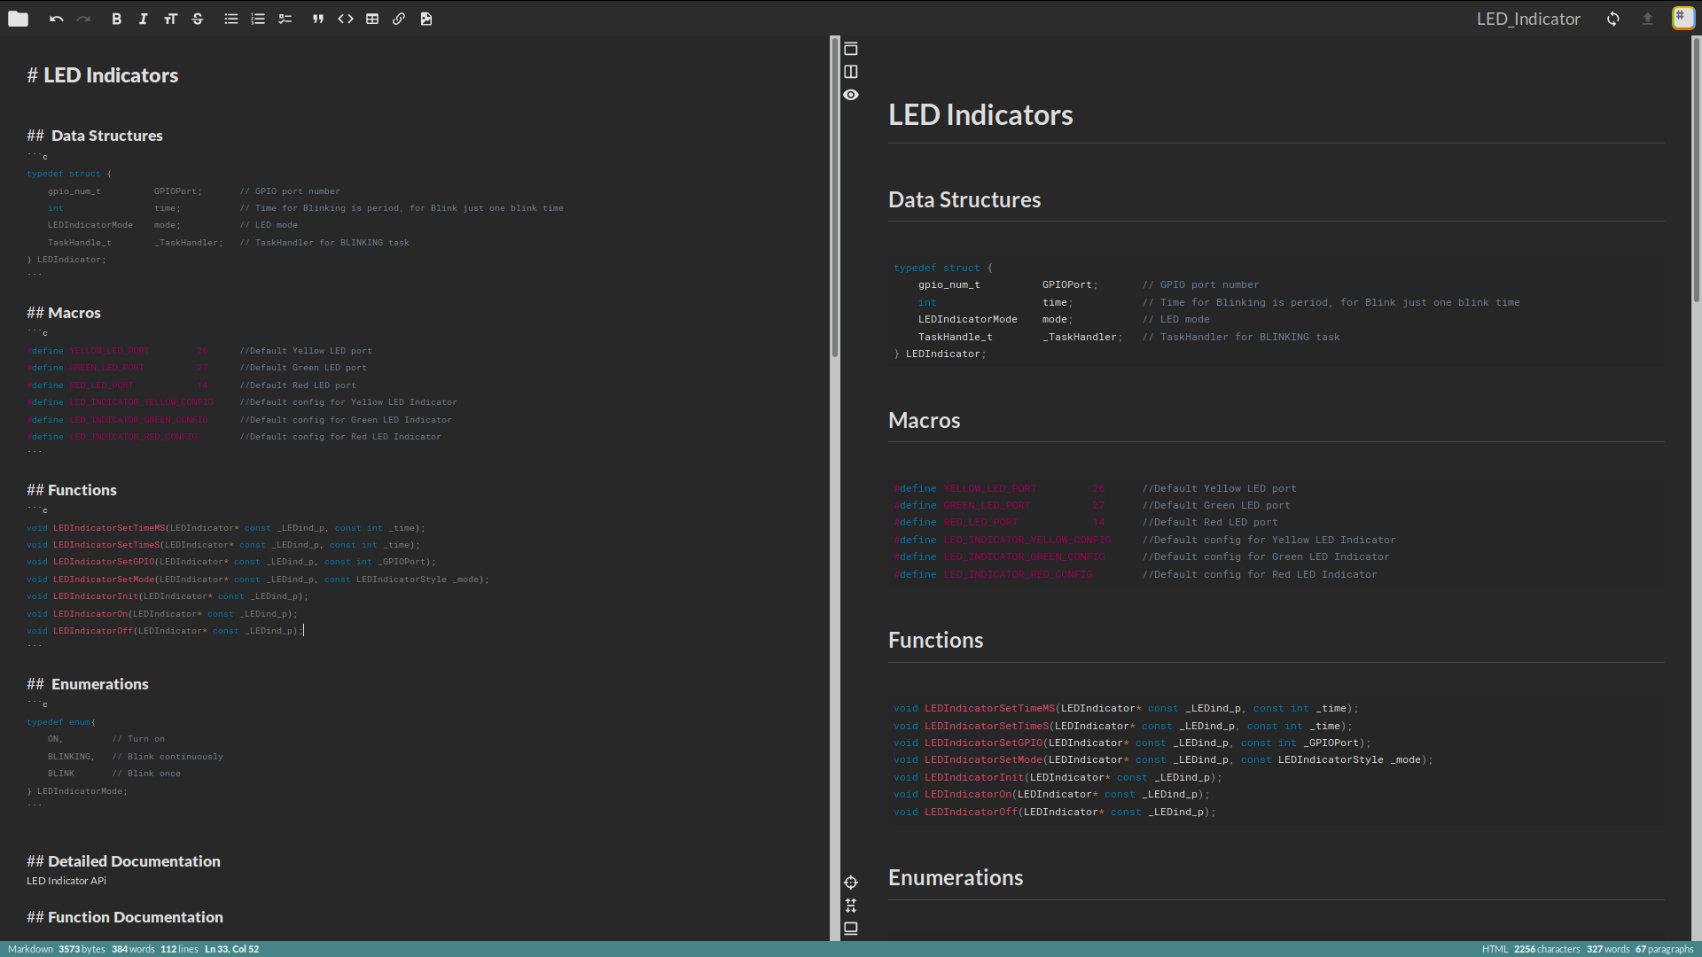1702x957 pixels.
Task: Insert a checklist
Action: click(x=285, y=19)
